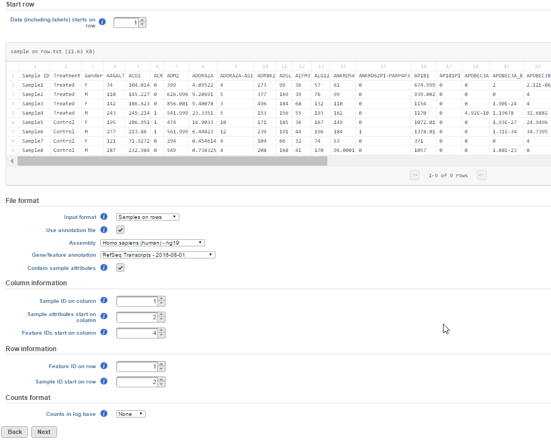Viewport: 551px width, 440px height.
Task: Click info icon next to Data starts on row
Action: tap(102, 22)
